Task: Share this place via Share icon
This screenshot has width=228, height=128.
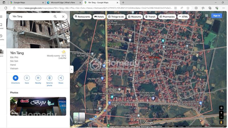Action: (x=61, y=78)
